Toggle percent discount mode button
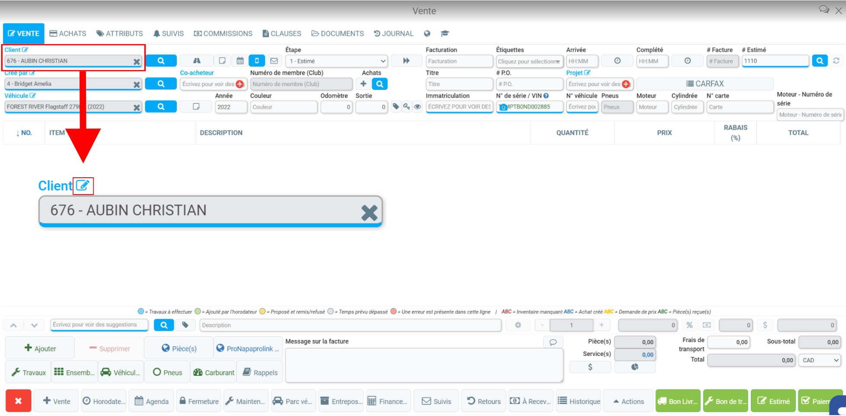Viewport: 846px width, 416px height. point(690,325)
